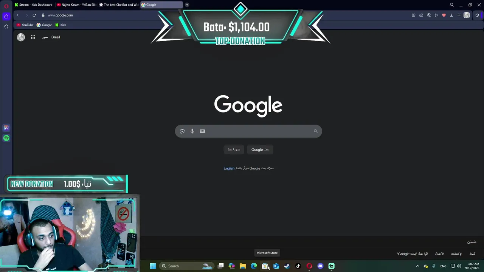The height and width of the screenshot is (272, 484).
Task: Open the downloads arrow icon
Action: (x=451, y=15)
